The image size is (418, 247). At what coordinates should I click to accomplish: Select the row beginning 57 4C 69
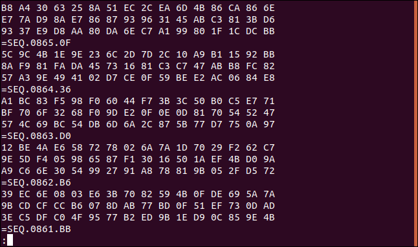[138, 124]
